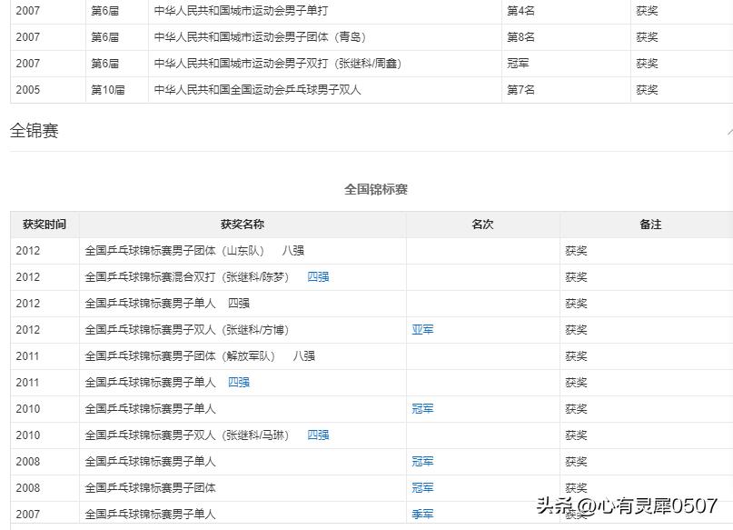Open the 亚军 link for 2012 men's doubles
The image size is (733, 530).
(422, 330)
